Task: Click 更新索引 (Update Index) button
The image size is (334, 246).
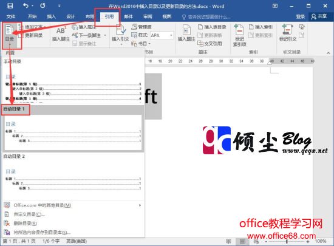Action: tap(261, 35)
